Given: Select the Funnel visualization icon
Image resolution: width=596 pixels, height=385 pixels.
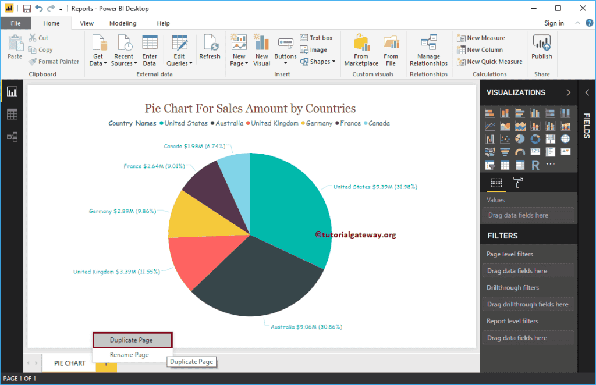Looking at the screenshot, I should coord(505,152).
